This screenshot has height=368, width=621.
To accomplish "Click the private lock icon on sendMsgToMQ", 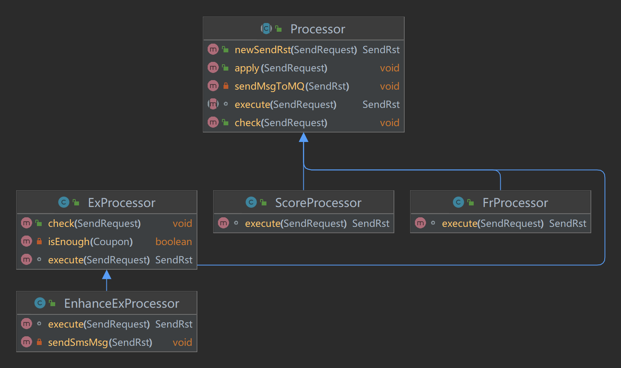I will [x=226, y=86].
